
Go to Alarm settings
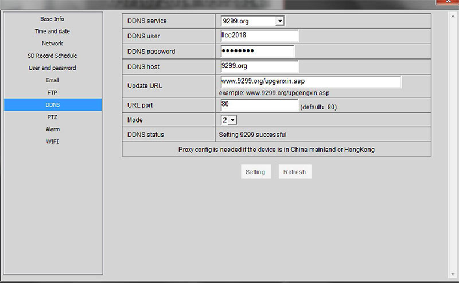click(52, 129)
